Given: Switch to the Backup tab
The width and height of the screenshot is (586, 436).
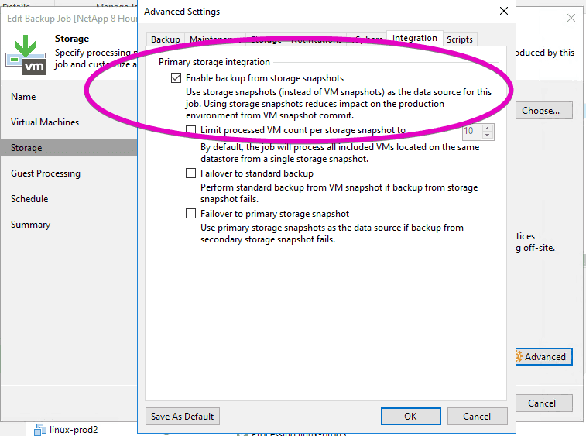Looking at the screenshot, I should click(x=165, y=39).
